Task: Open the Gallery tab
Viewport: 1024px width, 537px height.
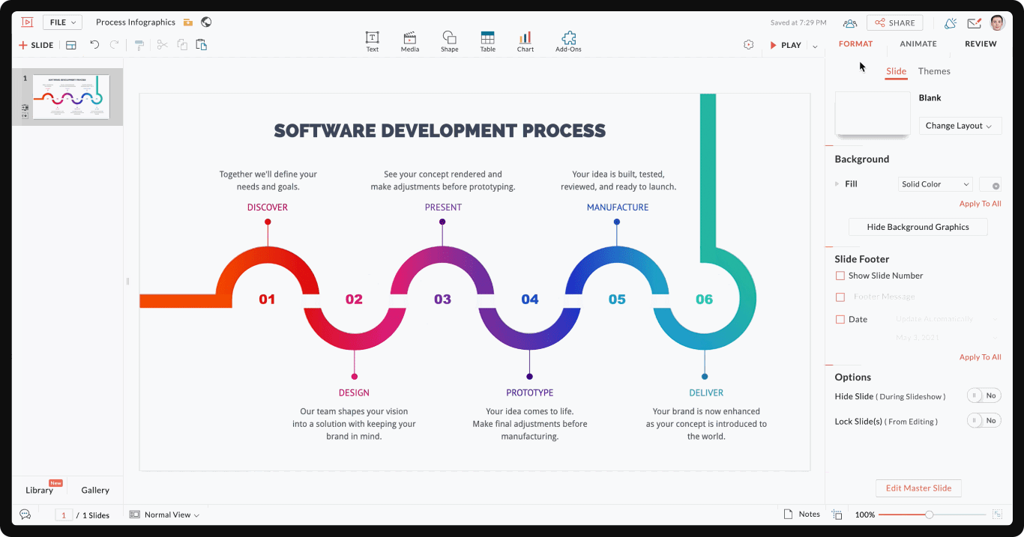Action: coord(95,490)
